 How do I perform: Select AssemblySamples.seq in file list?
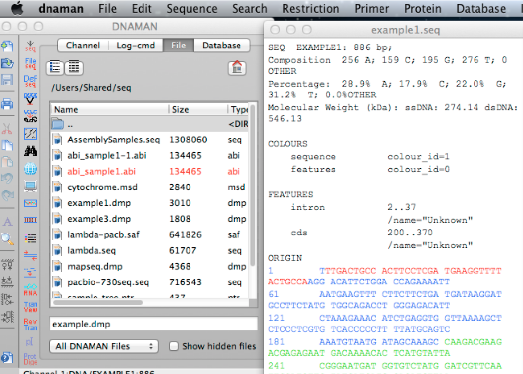click(150, 140)
